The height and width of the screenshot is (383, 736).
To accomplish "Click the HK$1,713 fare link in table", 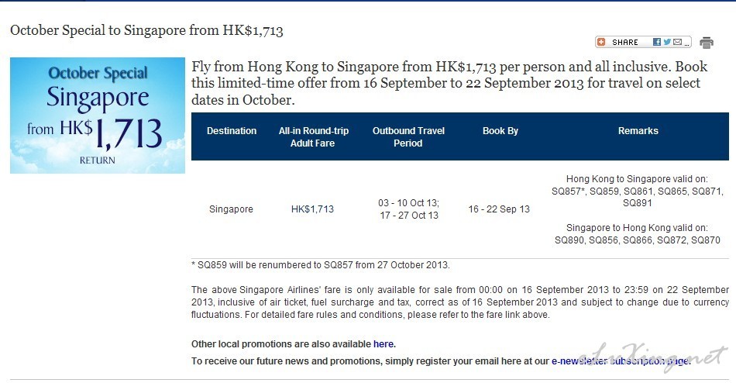I will (x=312, y=209).
